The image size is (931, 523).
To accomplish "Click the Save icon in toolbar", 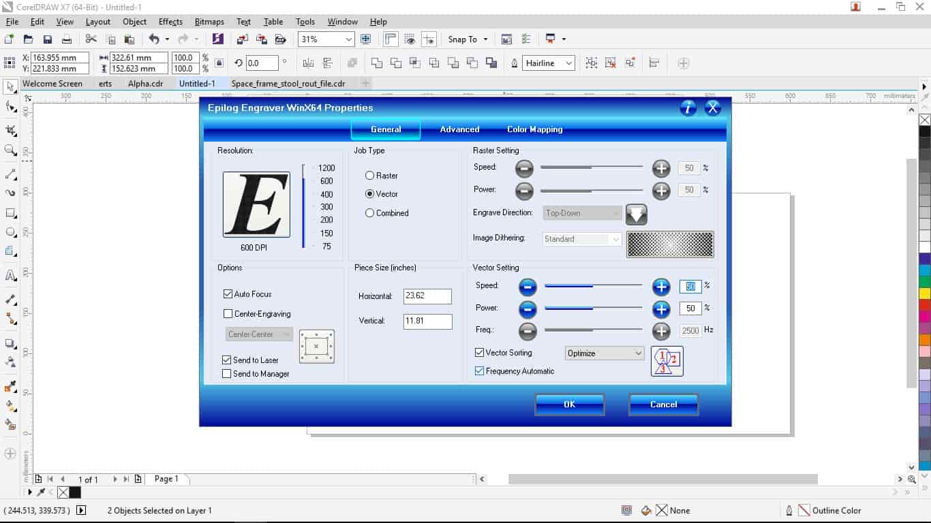I will 48,39.
